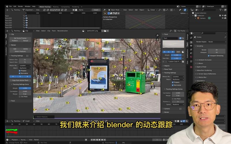Adjust the Stab Weight 1.000 slider
The image size is (231, 144).
tap(176, 58)
